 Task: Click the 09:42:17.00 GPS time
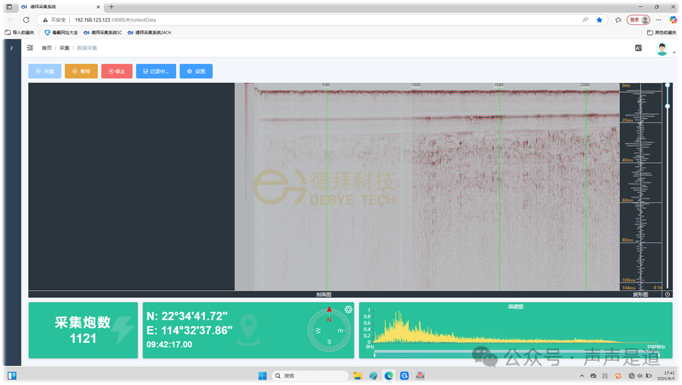coord(169,345)
